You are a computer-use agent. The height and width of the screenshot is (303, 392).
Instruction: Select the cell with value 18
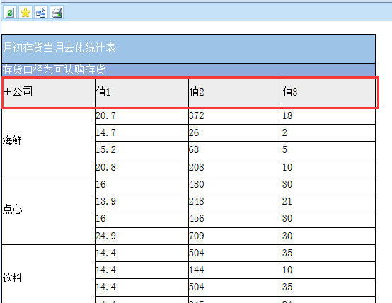point(328,116)
